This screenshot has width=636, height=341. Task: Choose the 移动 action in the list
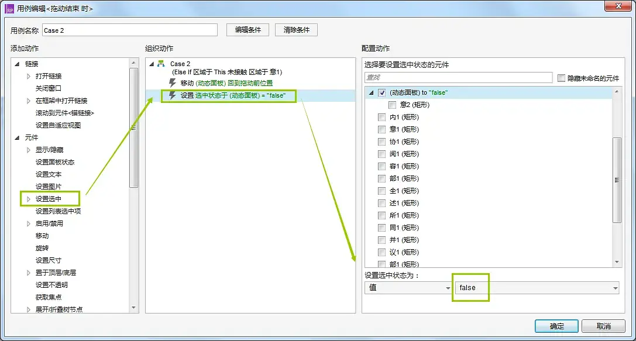[x=42, y=236]
